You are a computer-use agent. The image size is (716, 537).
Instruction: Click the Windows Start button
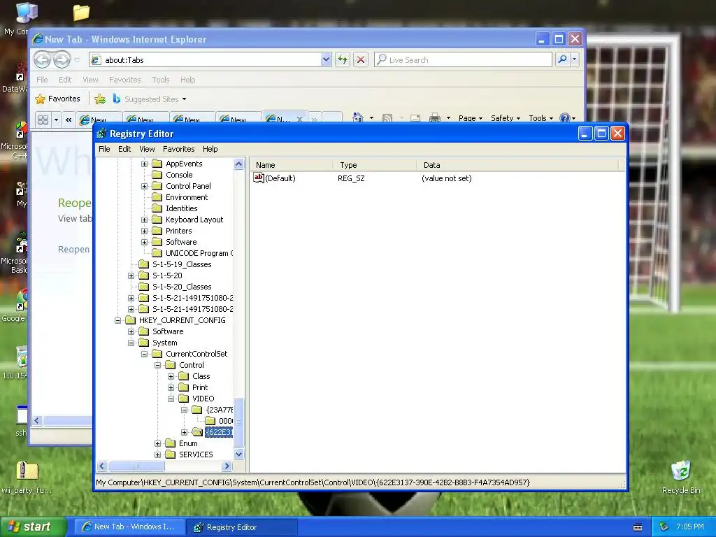coord(33,527)
